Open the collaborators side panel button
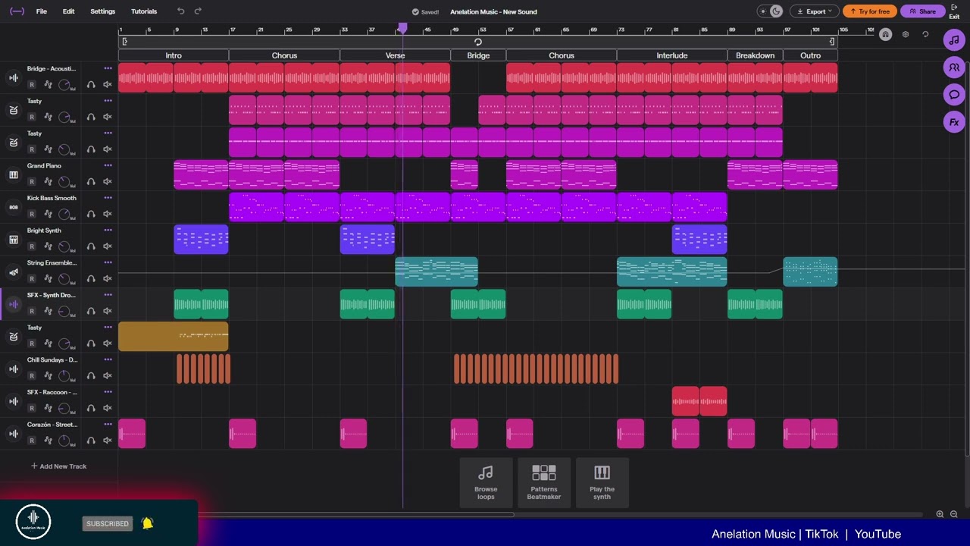 coord(953,67)
